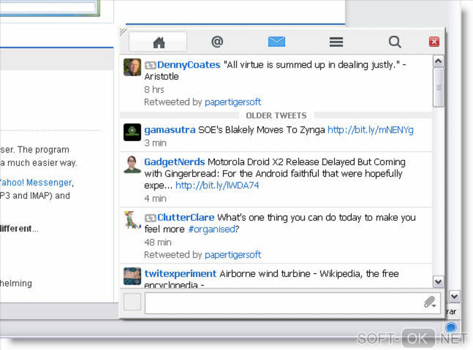Click the #organised hashtag

212,229
